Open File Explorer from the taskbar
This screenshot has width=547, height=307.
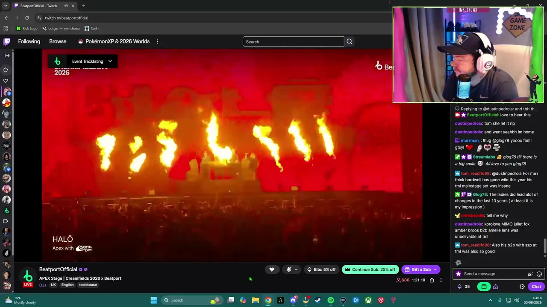point(256,300)
